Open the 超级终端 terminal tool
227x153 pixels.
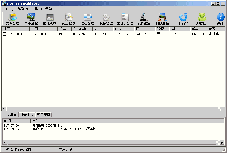point(50,19)
